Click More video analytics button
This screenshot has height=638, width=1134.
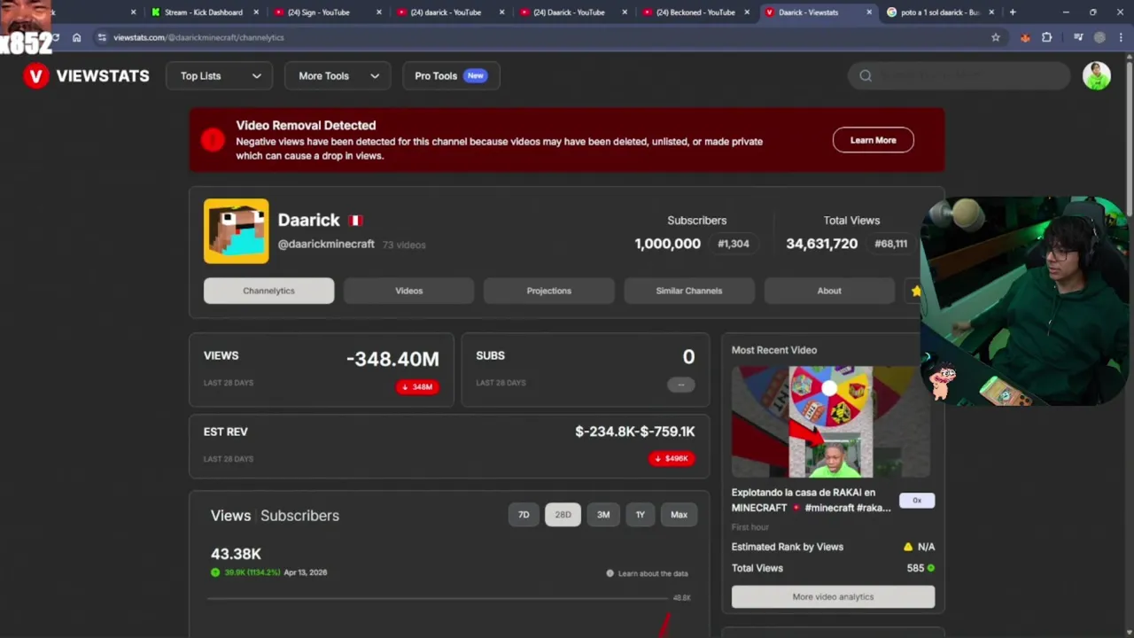pyautogui.click(x=833, y=597)
